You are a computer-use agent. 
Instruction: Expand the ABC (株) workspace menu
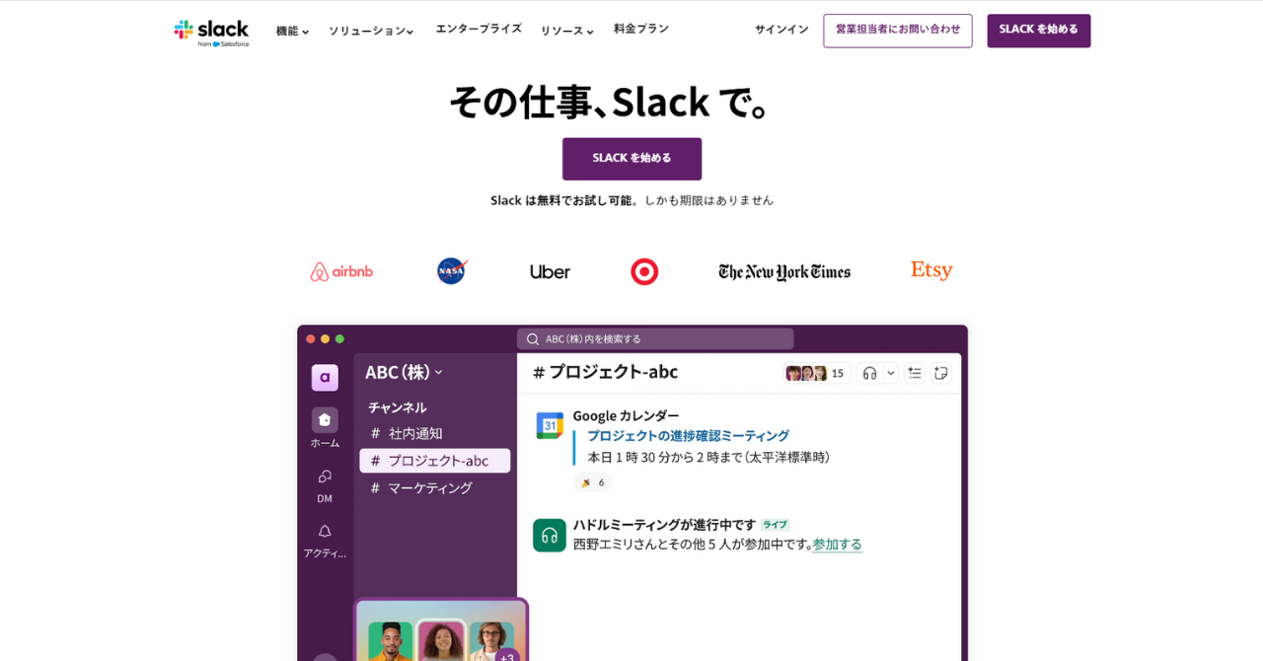coord(404,372)
